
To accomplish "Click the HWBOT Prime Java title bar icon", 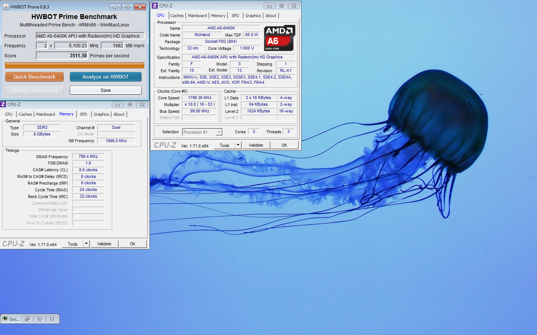I will 6,7.
